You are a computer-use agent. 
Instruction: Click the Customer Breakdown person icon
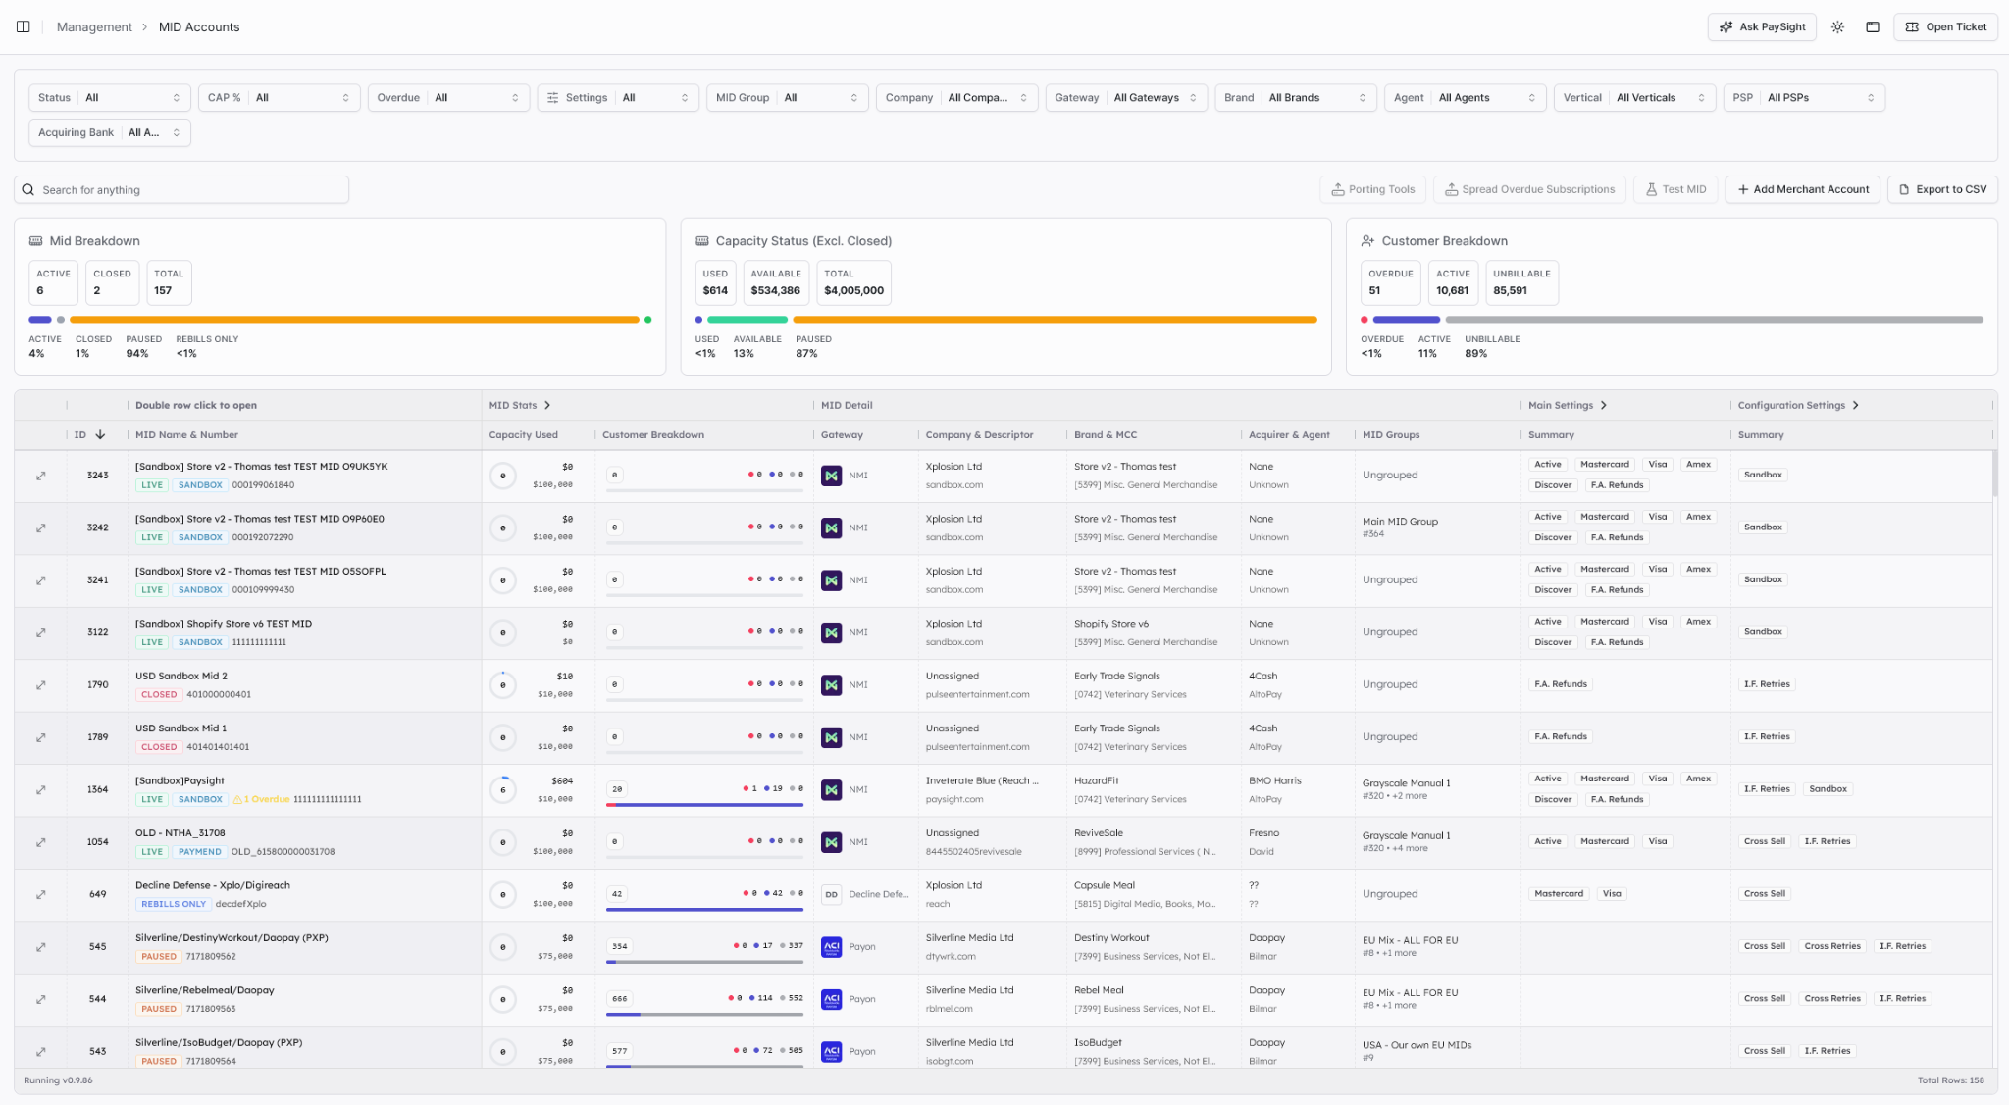[1367, 241]
